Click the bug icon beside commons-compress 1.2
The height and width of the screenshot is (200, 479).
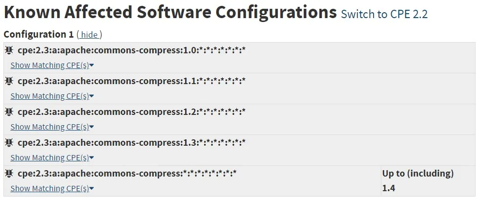pyautogui.click(x=9, y=111)
